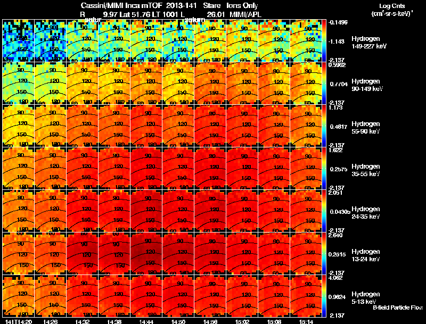Select the '-0.1496' colorbar maximum value
Screen dimensions: 426x324
pos(338,22)
